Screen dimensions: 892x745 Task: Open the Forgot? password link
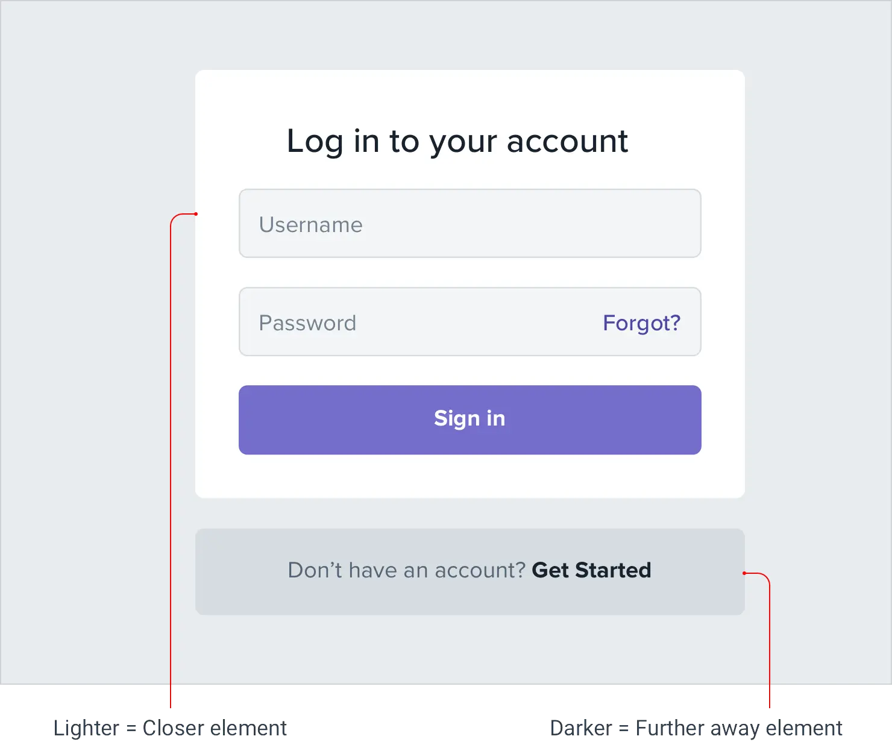coord(641,323)
